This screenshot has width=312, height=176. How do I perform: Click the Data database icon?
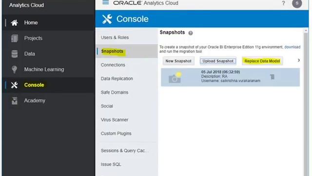coord(14,54)
